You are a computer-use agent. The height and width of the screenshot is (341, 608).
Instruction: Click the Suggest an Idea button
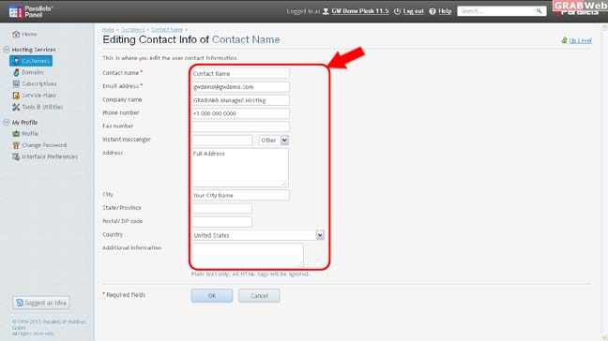[41, 303]
